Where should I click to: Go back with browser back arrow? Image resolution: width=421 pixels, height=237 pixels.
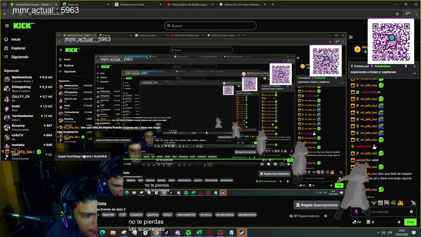(x=5, y=14)
